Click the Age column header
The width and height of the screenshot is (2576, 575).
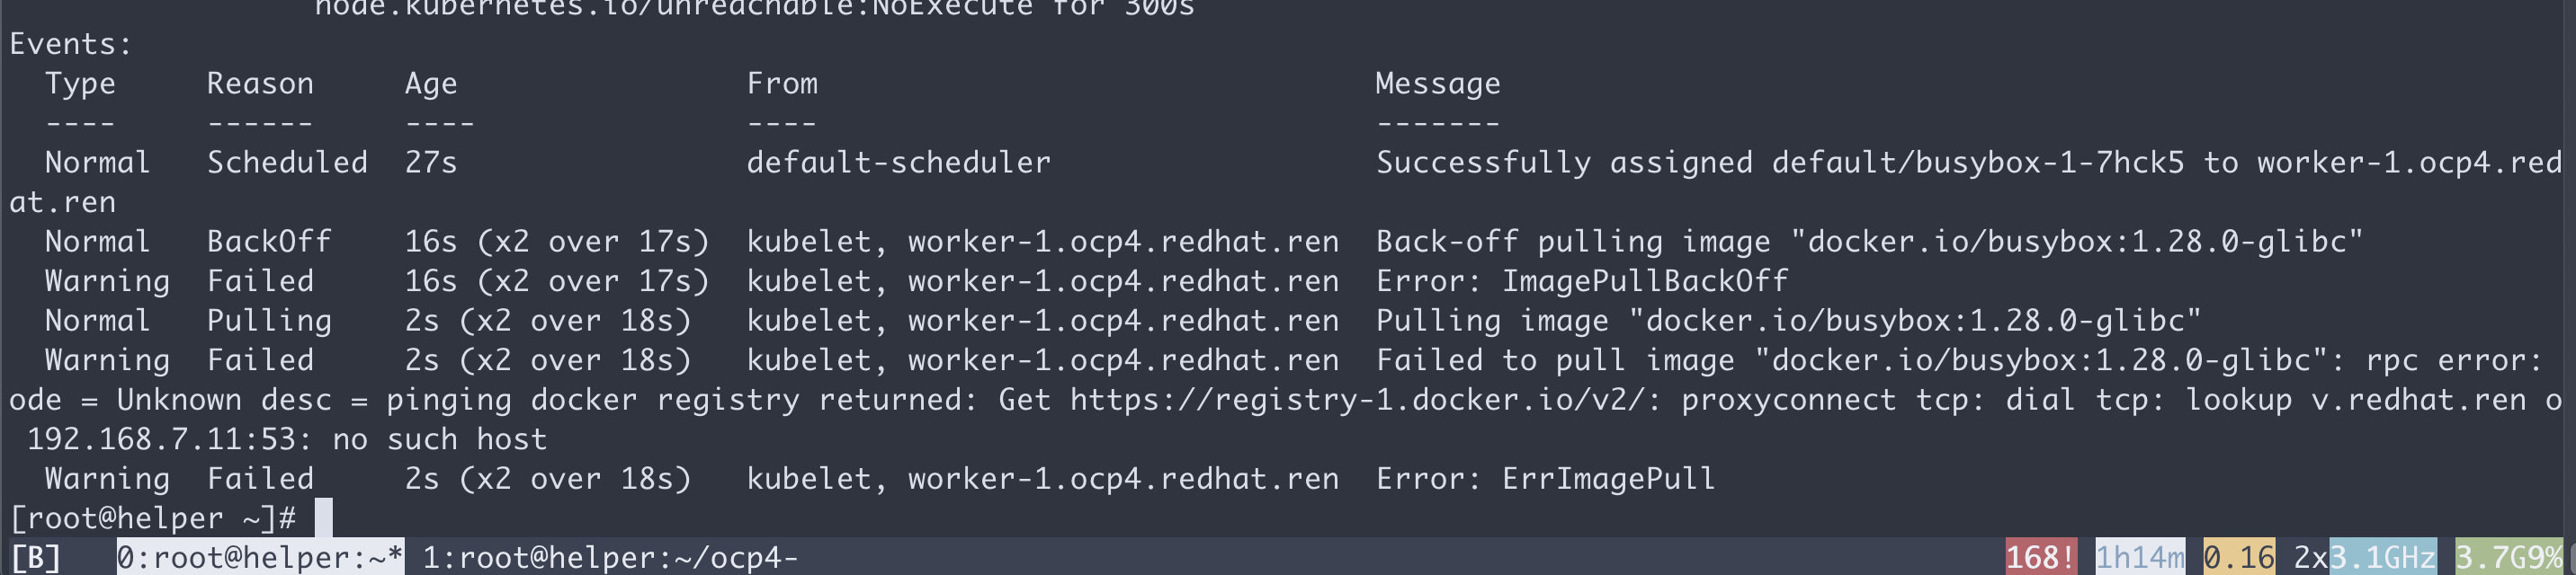click(x=431, y=84)
